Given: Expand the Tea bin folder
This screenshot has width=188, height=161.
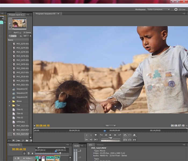Looking at the screenshot, I should pyautogui.click(x=10, y=105).
